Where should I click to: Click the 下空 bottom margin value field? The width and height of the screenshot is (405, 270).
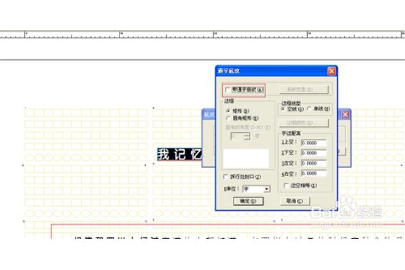(x=314, y=153)
